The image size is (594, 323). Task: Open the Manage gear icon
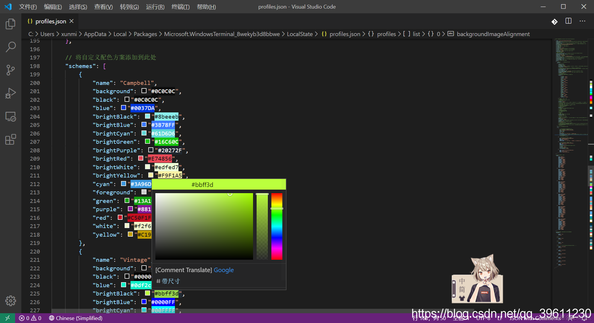click(11, 301)
